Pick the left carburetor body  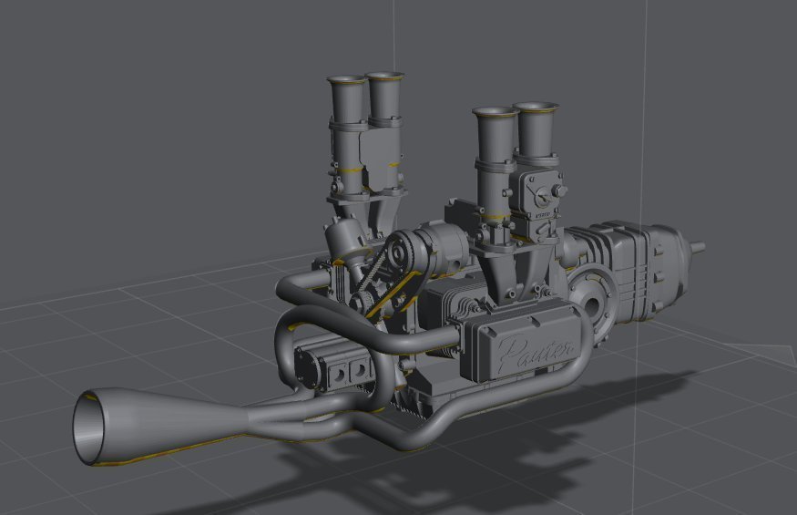point(373,160)
